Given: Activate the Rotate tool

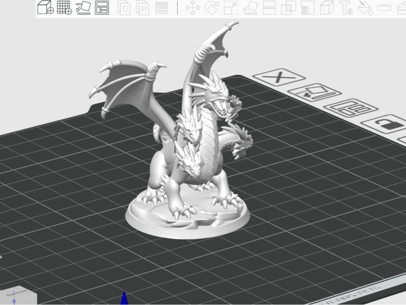Looking at the screenshot, I should (x=212, y=8).
